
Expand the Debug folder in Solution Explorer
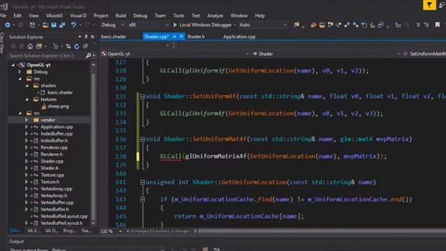[20, 72]
